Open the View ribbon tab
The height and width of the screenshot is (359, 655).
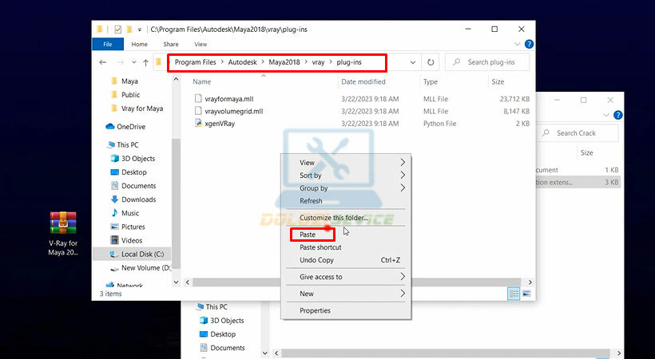pyautogui.click(x=200, y=45)
